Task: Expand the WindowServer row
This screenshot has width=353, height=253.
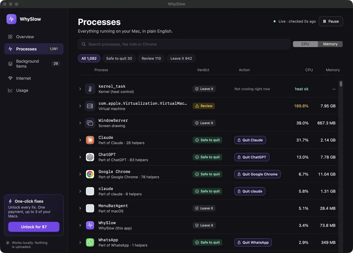Action: (80, 123)
